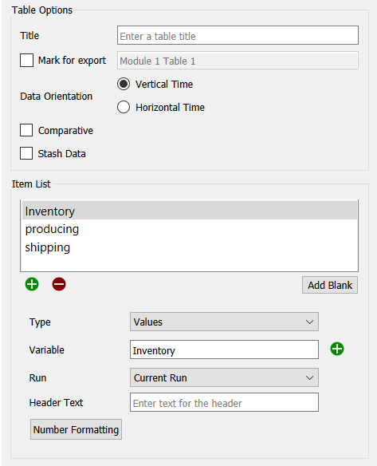Enable the Mark for export checkbox
The width and height of the screenshot is (377, 466).
tap(26, 61)
